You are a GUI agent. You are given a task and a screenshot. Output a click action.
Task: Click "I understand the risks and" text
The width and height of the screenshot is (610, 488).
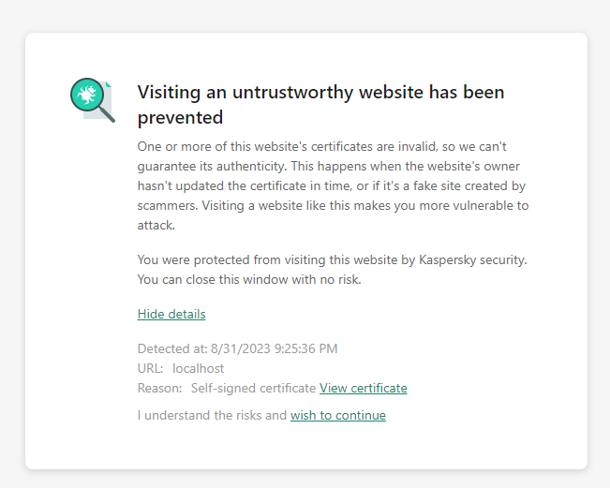point(212,415)
